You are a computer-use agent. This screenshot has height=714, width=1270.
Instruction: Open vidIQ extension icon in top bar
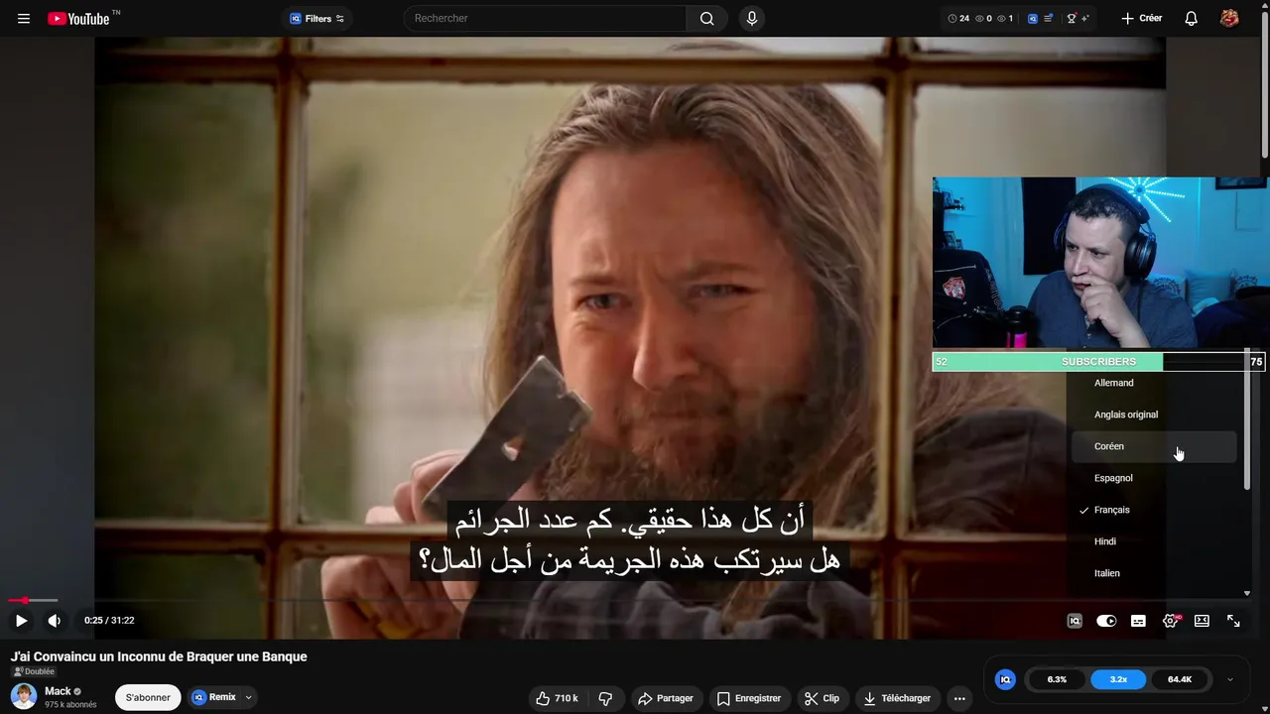tap(1033, 19)
